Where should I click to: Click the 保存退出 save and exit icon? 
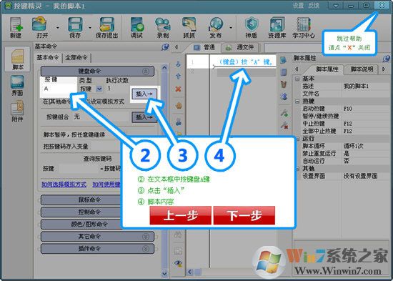(107, 27)
